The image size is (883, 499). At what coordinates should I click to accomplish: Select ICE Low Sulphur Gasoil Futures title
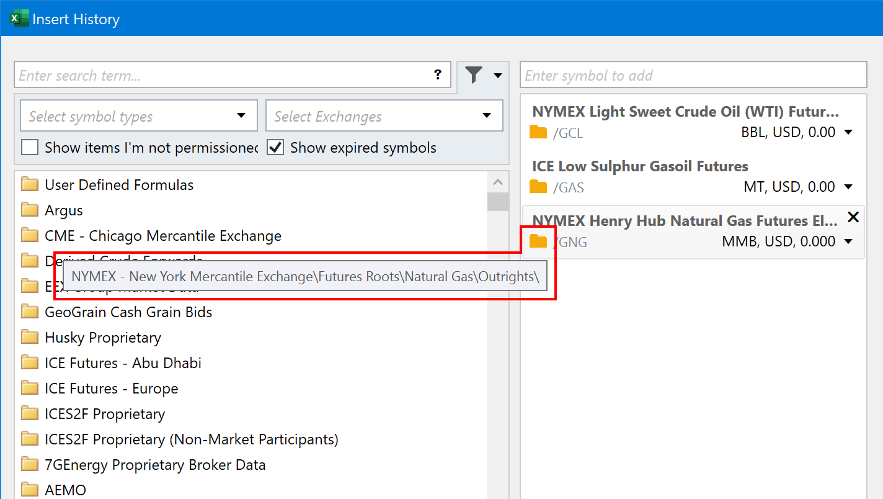point(640,166)
